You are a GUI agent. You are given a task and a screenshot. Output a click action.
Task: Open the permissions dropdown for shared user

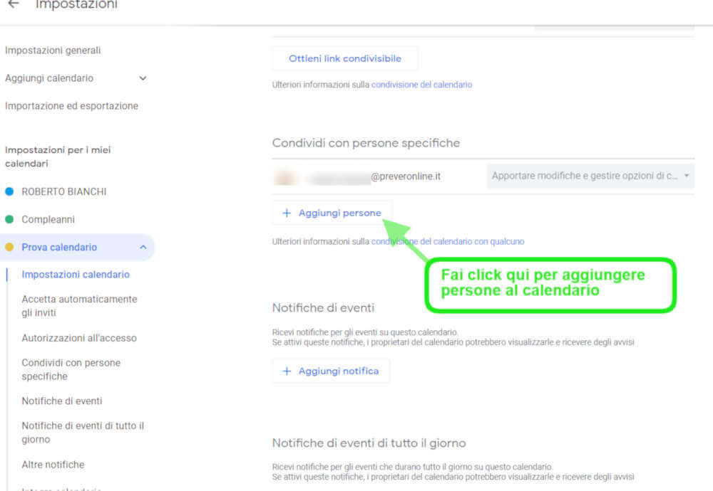[x=590, y=176]
